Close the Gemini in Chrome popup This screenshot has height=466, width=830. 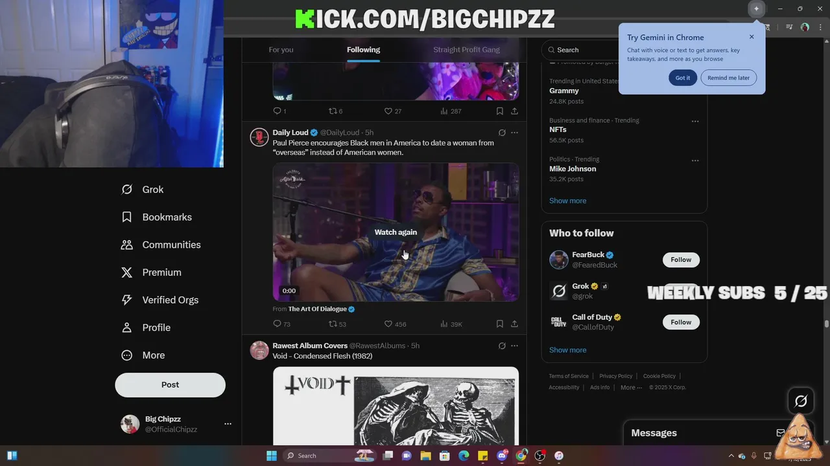coord(752,37)
